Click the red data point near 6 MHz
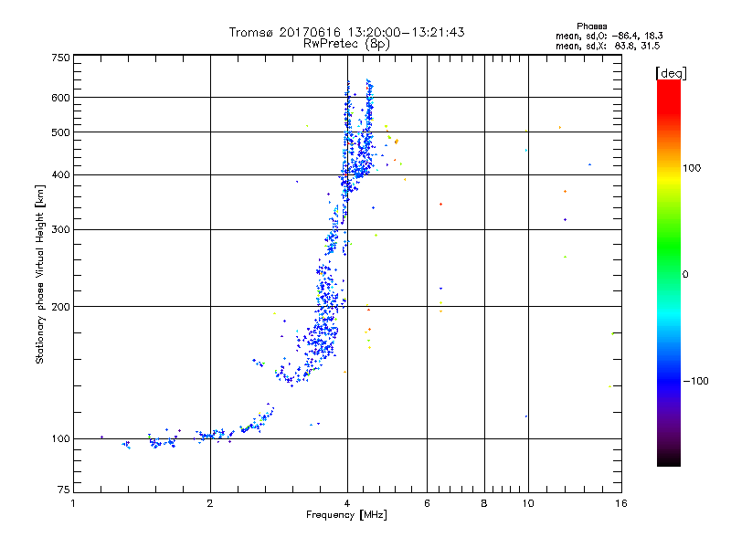The image size is (731, 548). [440, 204]
